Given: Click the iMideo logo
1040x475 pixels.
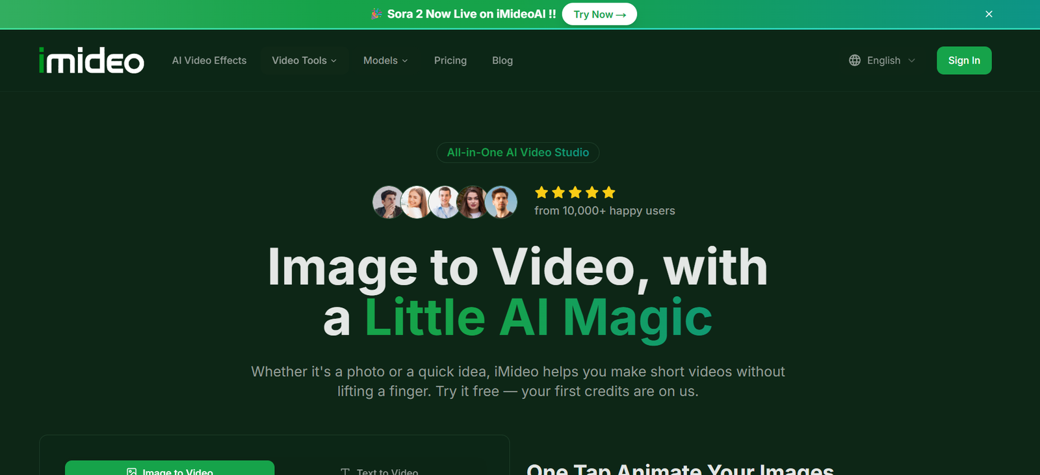Looking at the screenshot, I should point(91,60).
